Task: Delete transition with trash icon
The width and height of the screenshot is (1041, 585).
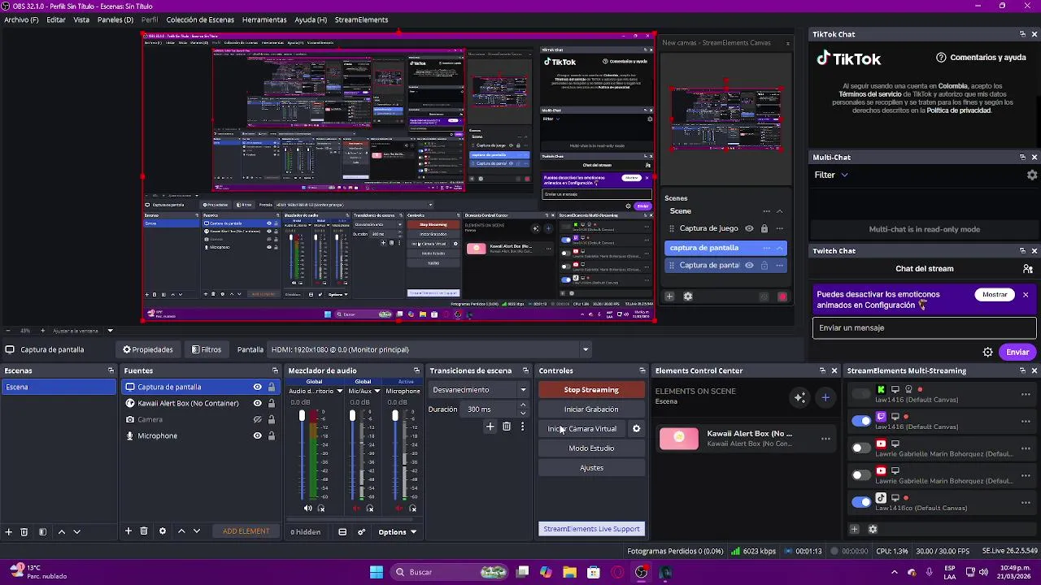Action: tap(506, 427)
